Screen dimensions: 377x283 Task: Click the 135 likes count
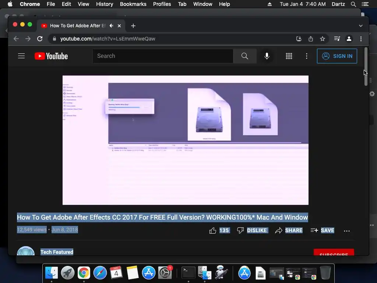224,230
